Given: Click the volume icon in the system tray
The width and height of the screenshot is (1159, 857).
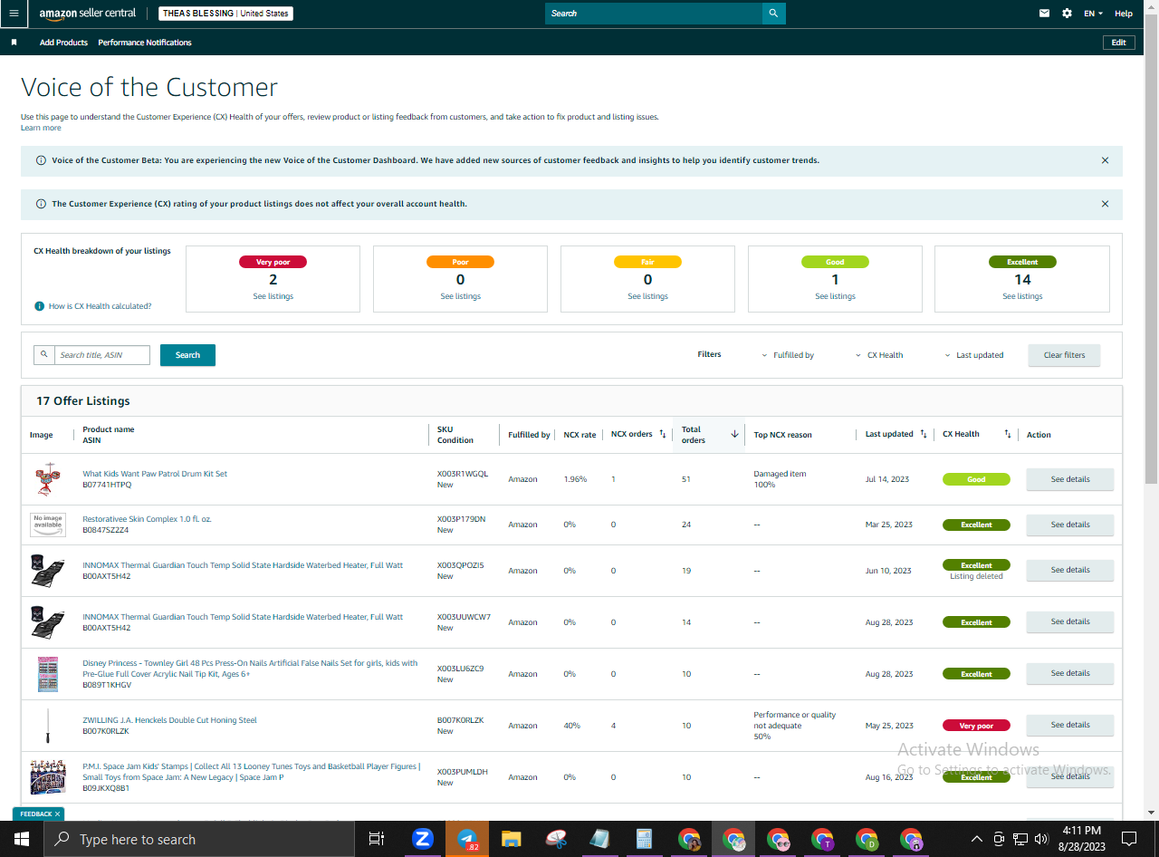Looking at the screenshot, I should (x=1042, y=839).
